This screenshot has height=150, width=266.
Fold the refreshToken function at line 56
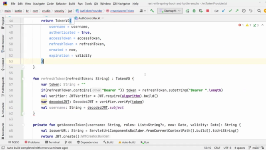coord(23,79)
